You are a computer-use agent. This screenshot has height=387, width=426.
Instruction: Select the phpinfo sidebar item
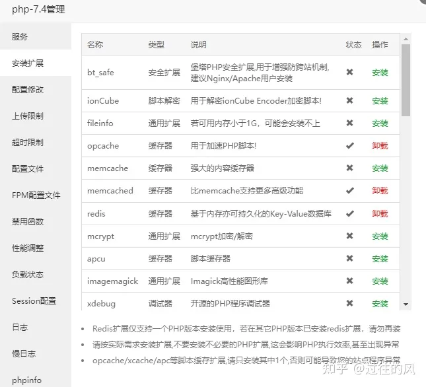[x=26, y=380]
